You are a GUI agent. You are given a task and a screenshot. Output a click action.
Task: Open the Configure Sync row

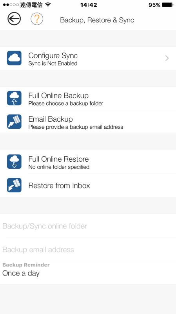[88, 58]
